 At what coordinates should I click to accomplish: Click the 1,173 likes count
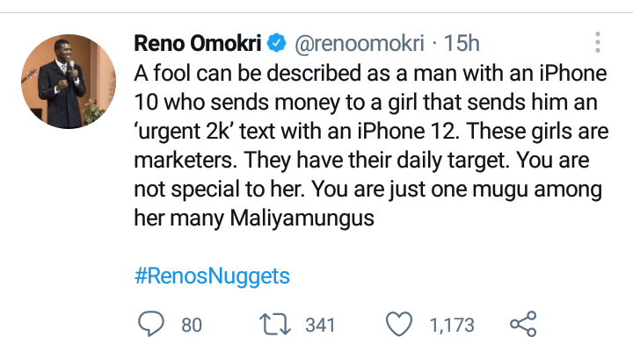point(452,326)
